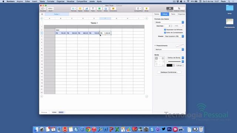
Task: Open the Mídia media button
Action: click(106, 8)
